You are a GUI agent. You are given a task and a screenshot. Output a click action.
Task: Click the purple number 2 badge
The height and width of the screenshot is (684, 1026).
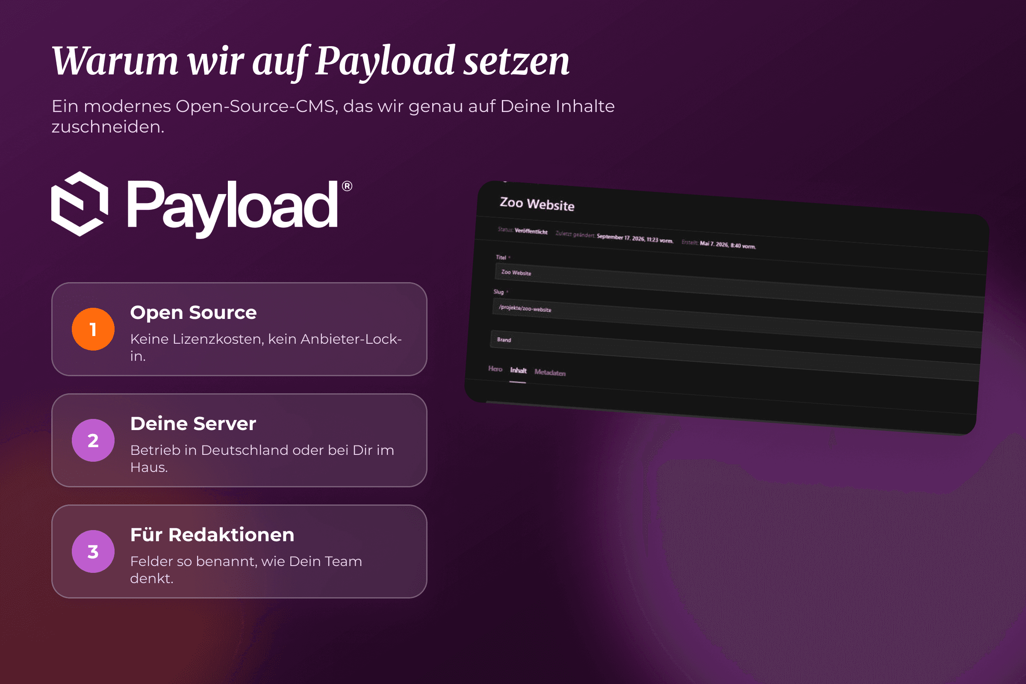(93, 441)
